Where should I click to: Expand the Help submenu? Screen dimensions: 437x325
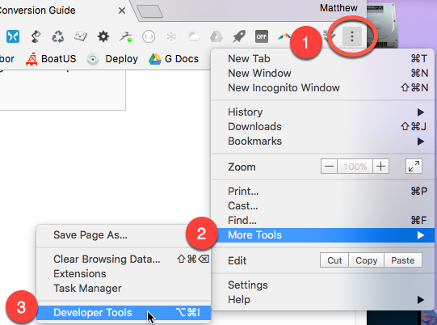pos(323,300)
